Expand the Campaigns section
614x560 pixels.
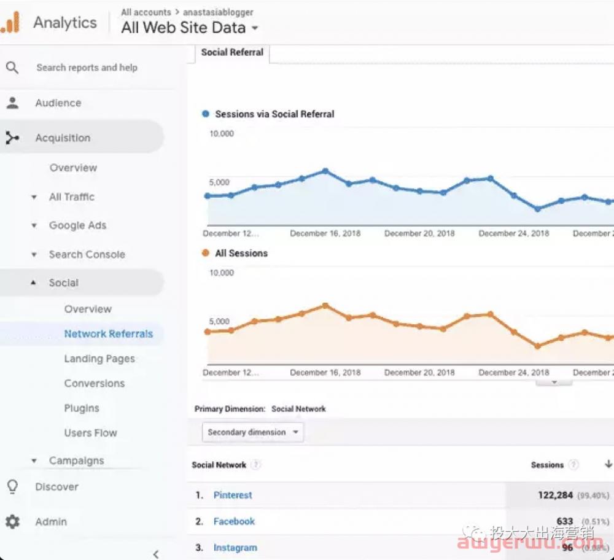(34, 461)
